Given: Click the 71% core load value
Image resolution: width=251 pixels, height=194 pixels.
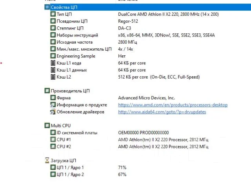Looking at the screenshot, I should coord(122,168).
